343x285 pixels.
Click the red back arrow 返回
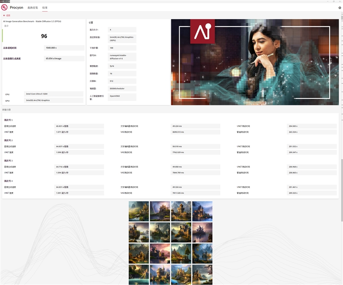(x=7, y=15)
